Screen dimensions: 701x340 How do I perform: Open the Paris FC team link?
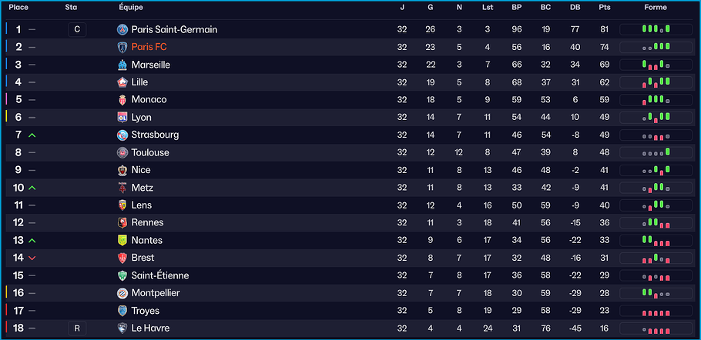click(149, 47)
